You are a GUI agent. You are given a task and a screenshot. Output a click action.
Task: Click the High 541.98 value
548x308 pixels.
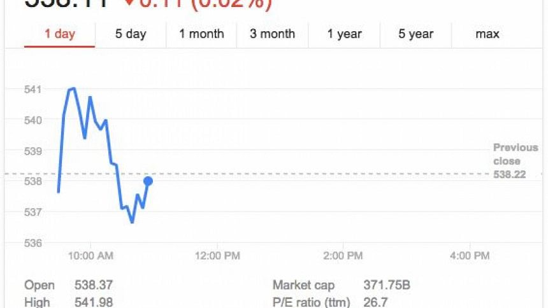point(93,302)
